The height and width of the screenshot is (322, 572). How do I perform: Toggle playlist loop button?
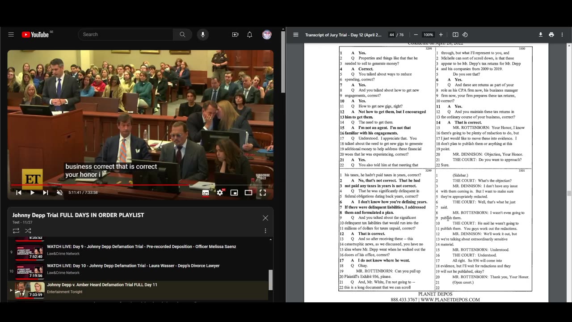16,231
